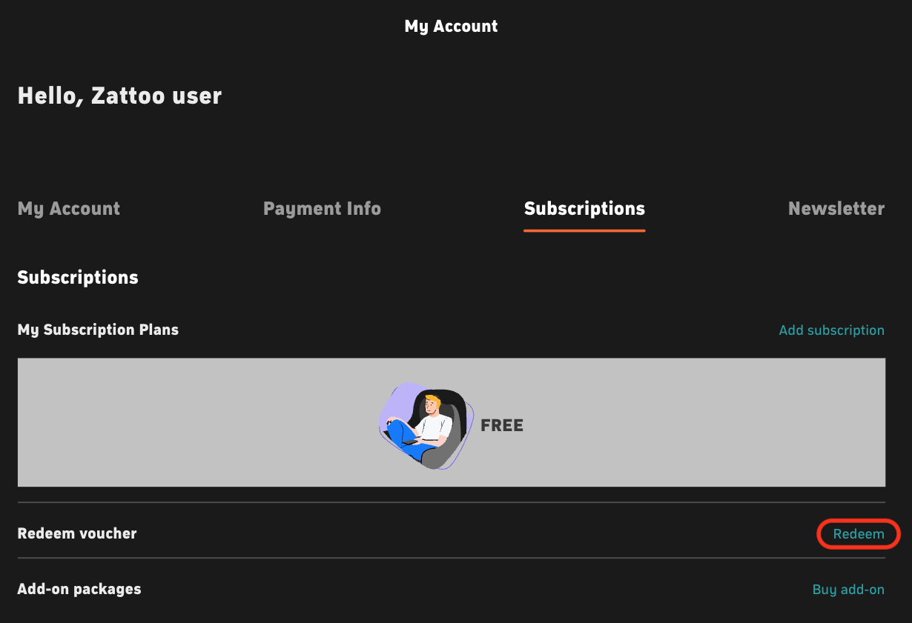Click the Add-on packages row label
912x623 pixels.
pos(79,589)
